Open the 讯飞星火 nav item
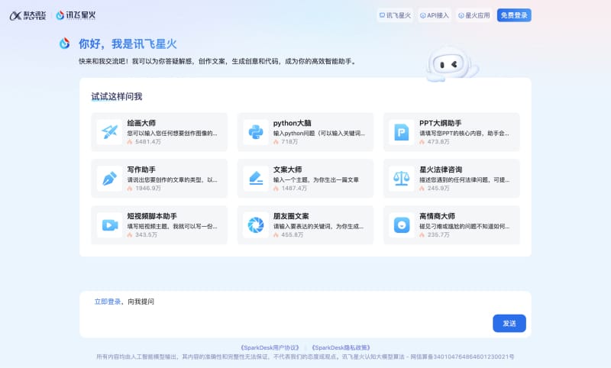 click(395, 15)
